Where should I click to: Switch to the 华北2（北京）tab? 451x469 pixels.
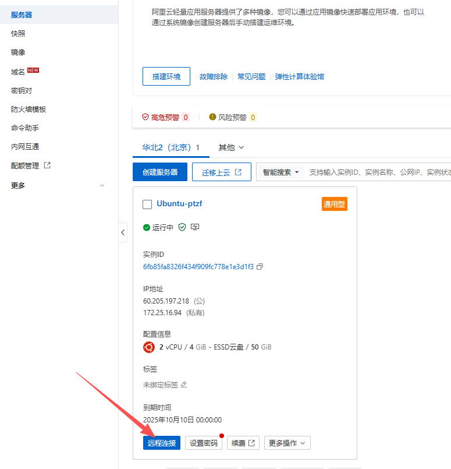point(171,147)
